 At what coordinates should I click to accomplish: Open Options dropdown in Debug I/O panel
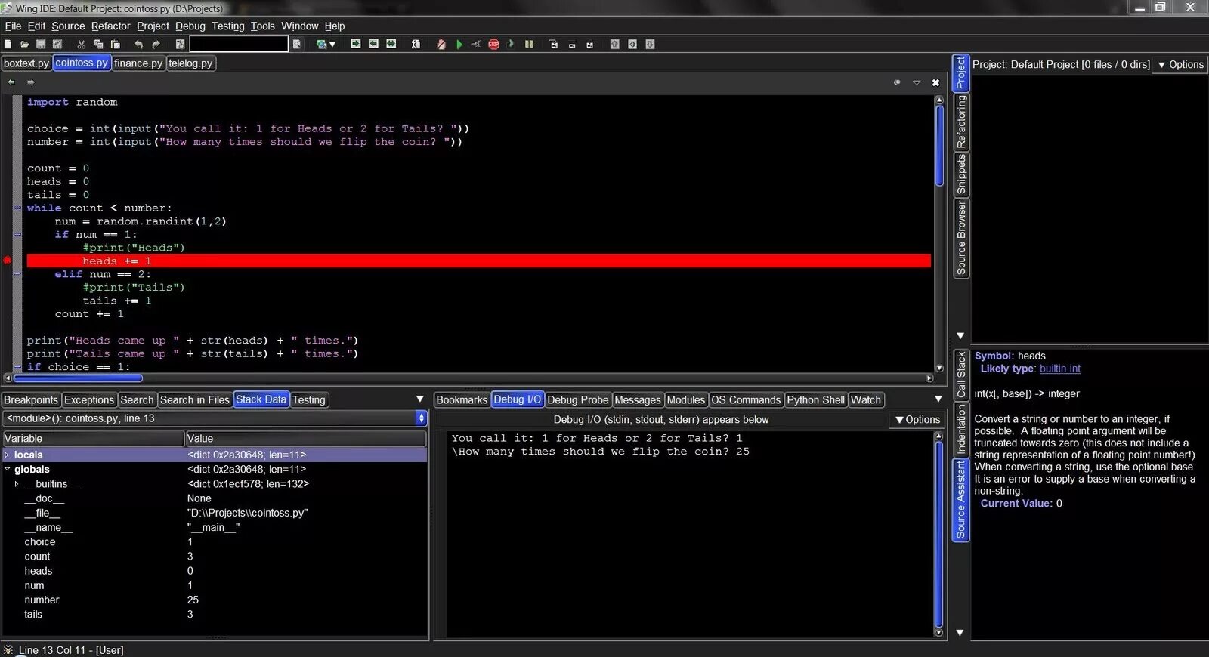coord(917,419)
